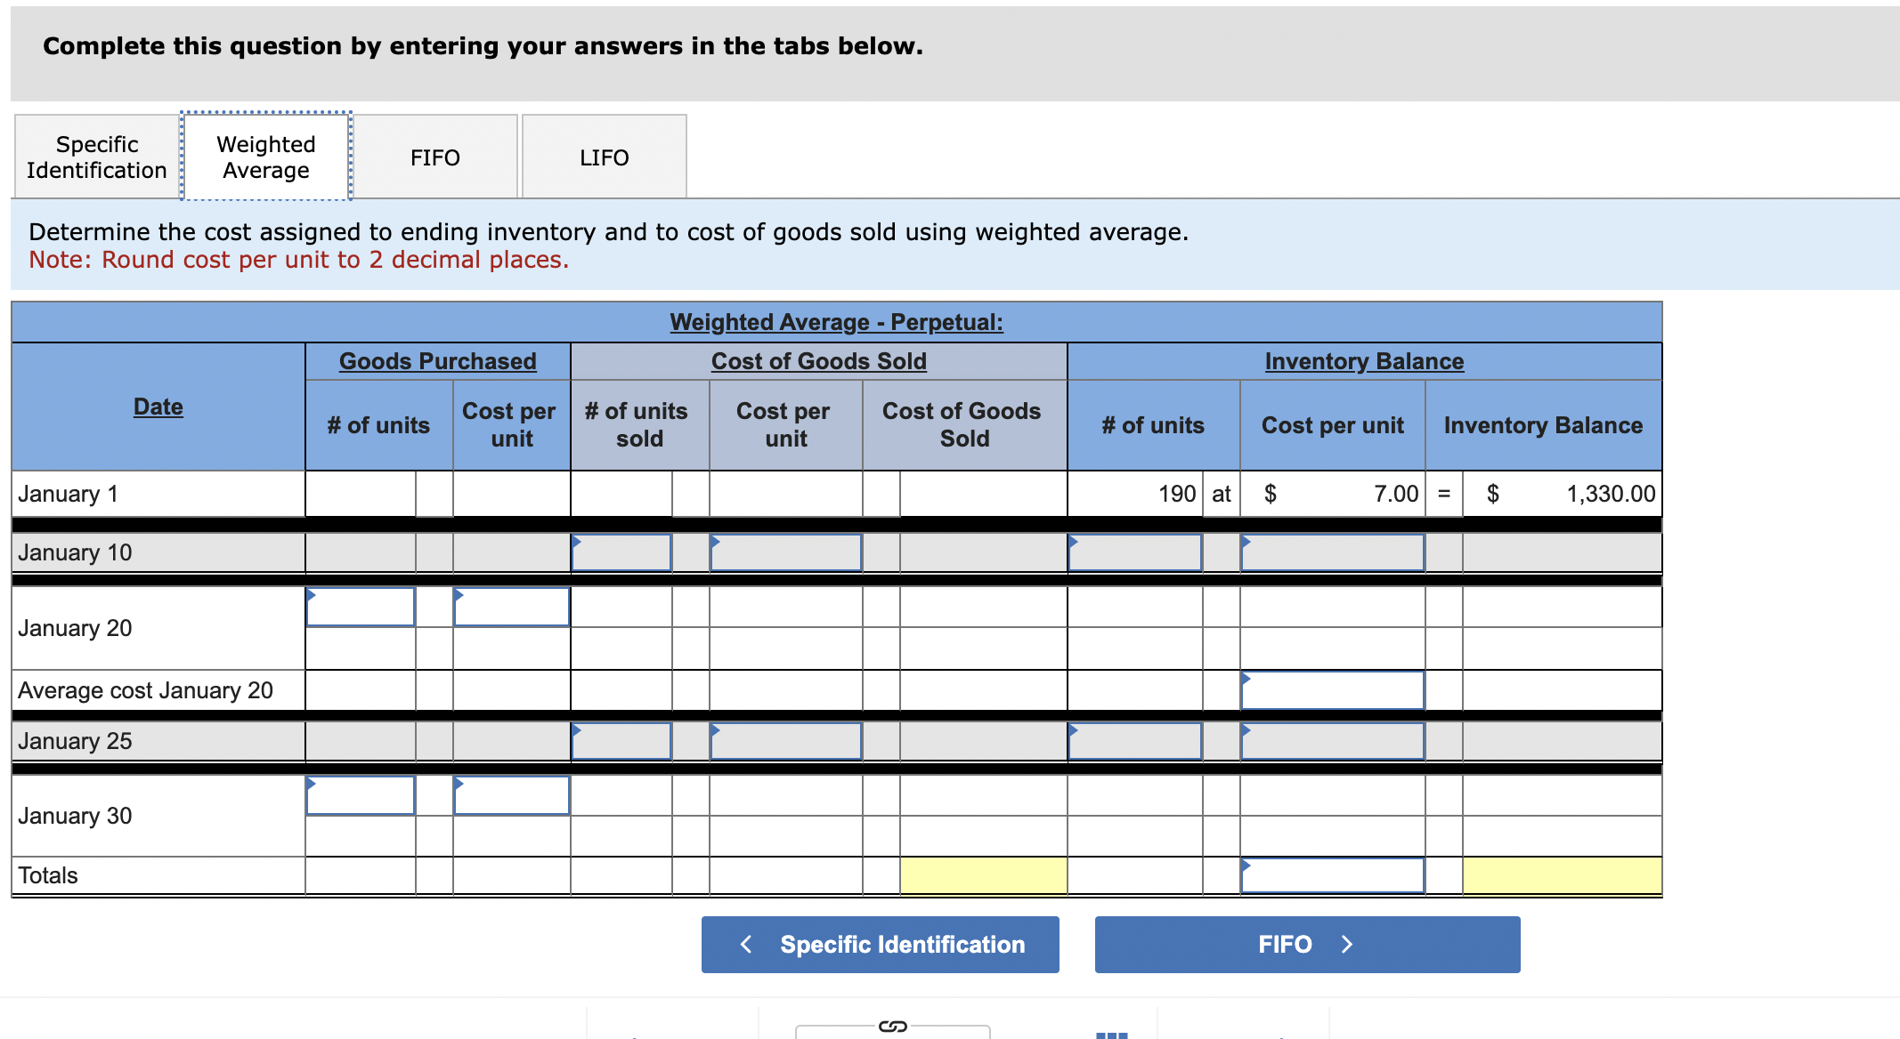Select the Weighted Average tab
This screenshot has width=1900, height=1039.
[x=265, y=157]
